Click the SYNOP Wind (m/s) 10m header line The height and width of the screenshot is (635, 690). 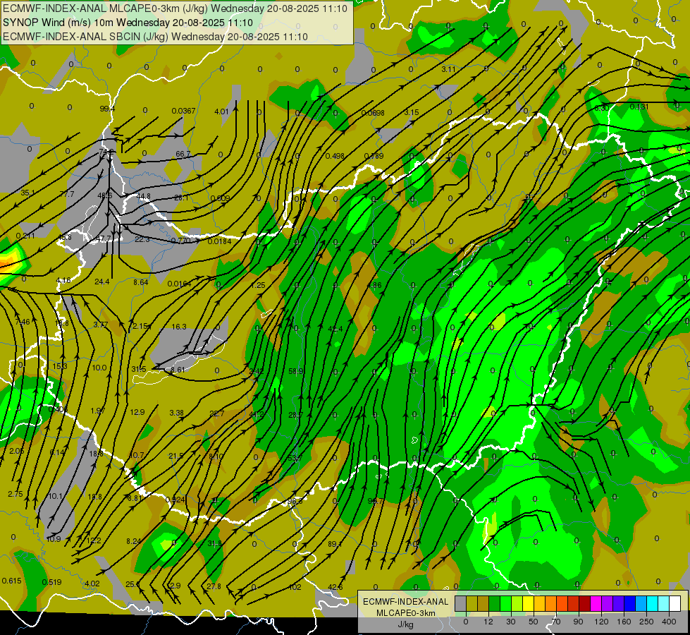pyautogui.click(x=128, y=23)
